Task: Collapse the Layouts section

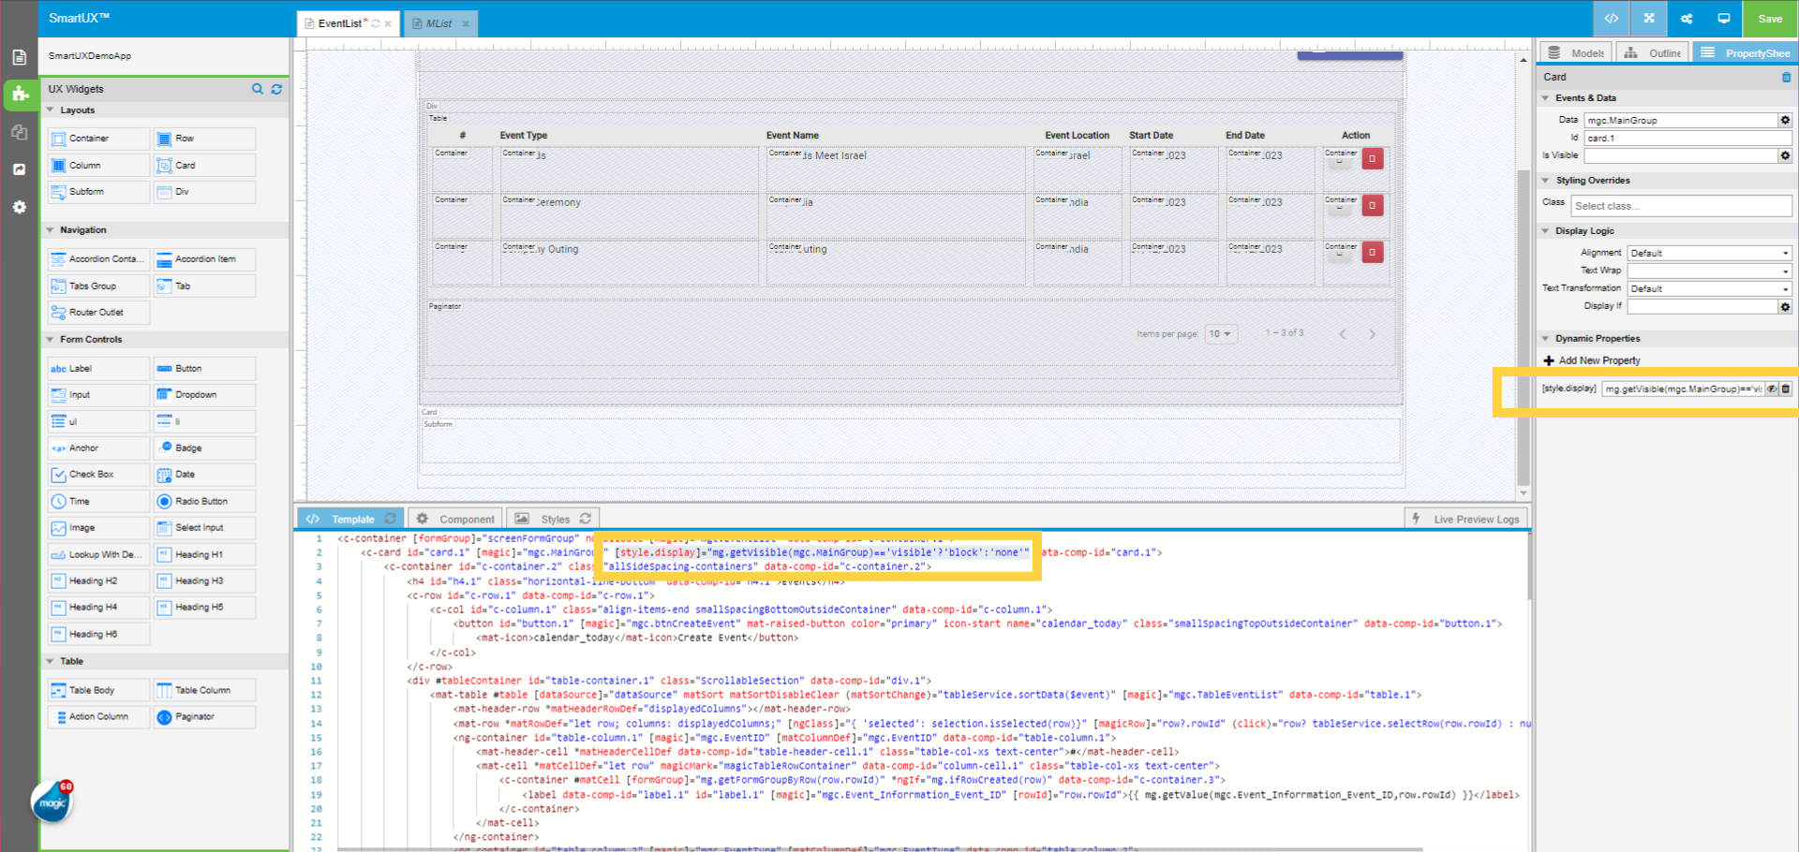Action: click(x=51, y=110)
